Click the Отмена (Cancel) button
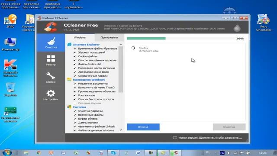The height and width of the screenshot is (156, 277). tap(143, 127)
